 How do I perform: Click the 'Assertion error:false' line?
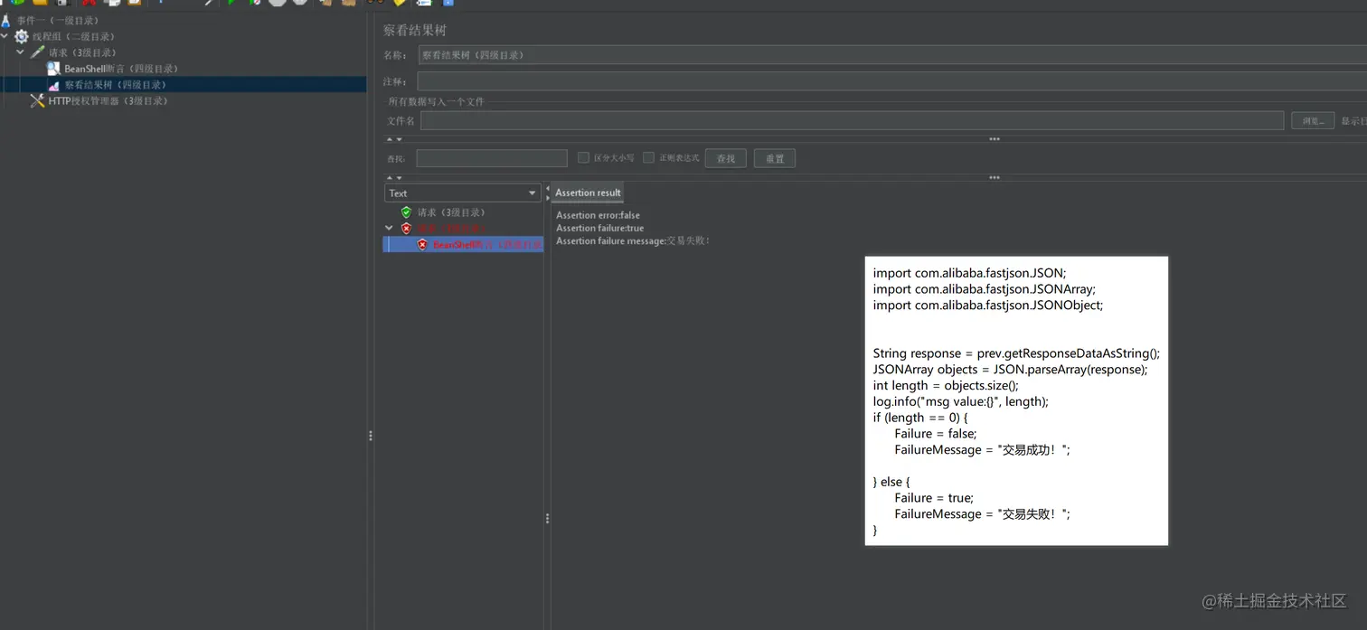(598, 215)
